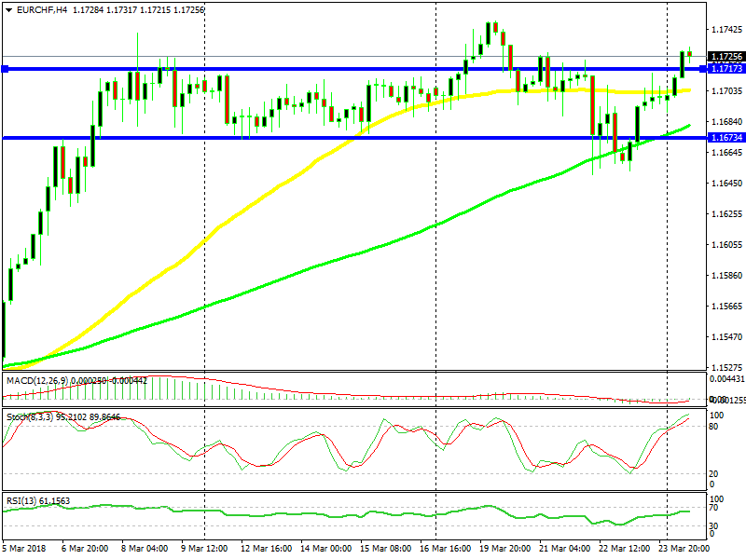Select the 1.15275 price scale label

[726, 368]
